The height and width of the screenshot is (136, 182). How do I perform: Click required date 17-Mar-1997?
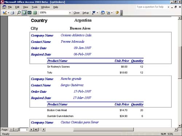[x=82, y=98]
